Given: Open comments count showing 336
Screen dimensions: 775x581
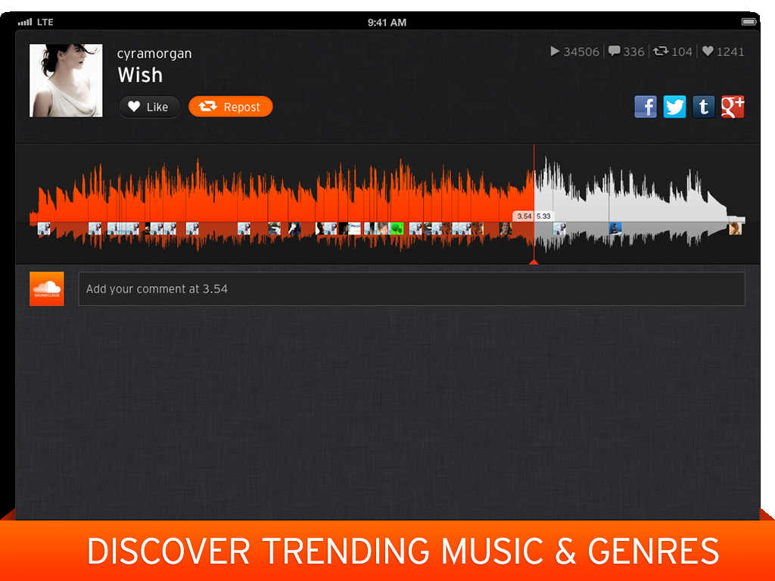Looking at the screenshot, I should (x=626, y=51).
